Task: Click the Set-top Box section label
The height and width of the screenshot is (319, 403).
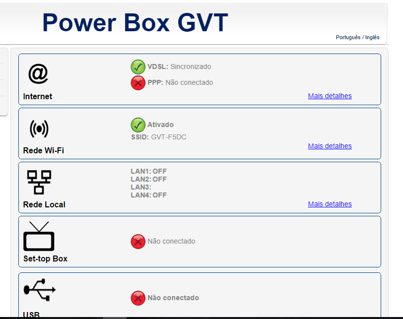Action: tap(45, 258)
